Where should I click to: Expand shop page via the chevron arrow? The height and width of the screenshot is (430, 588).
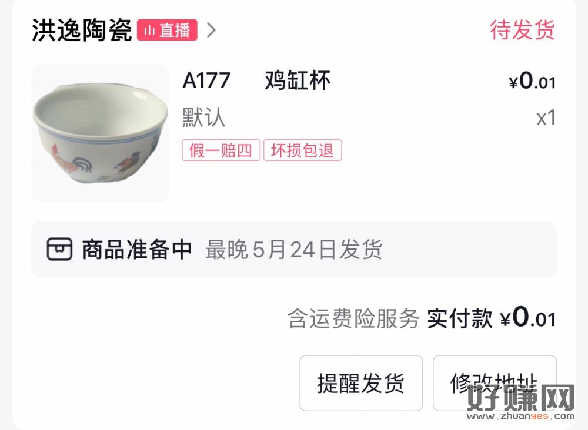(x=212, y=30)
